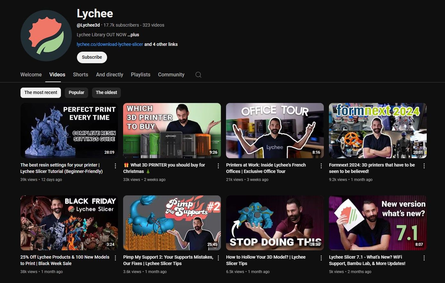The height and width of the screenshot is (283, 445).
Task: Open options menu for Lychee Slicer 7.1 video
Action: click(424, 258)
